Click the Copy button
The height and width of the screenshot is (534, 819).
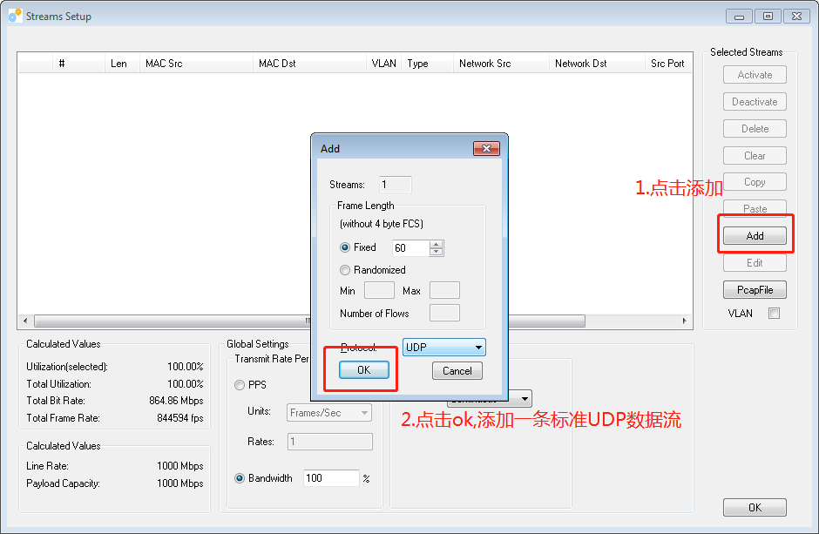coord(755,182)
